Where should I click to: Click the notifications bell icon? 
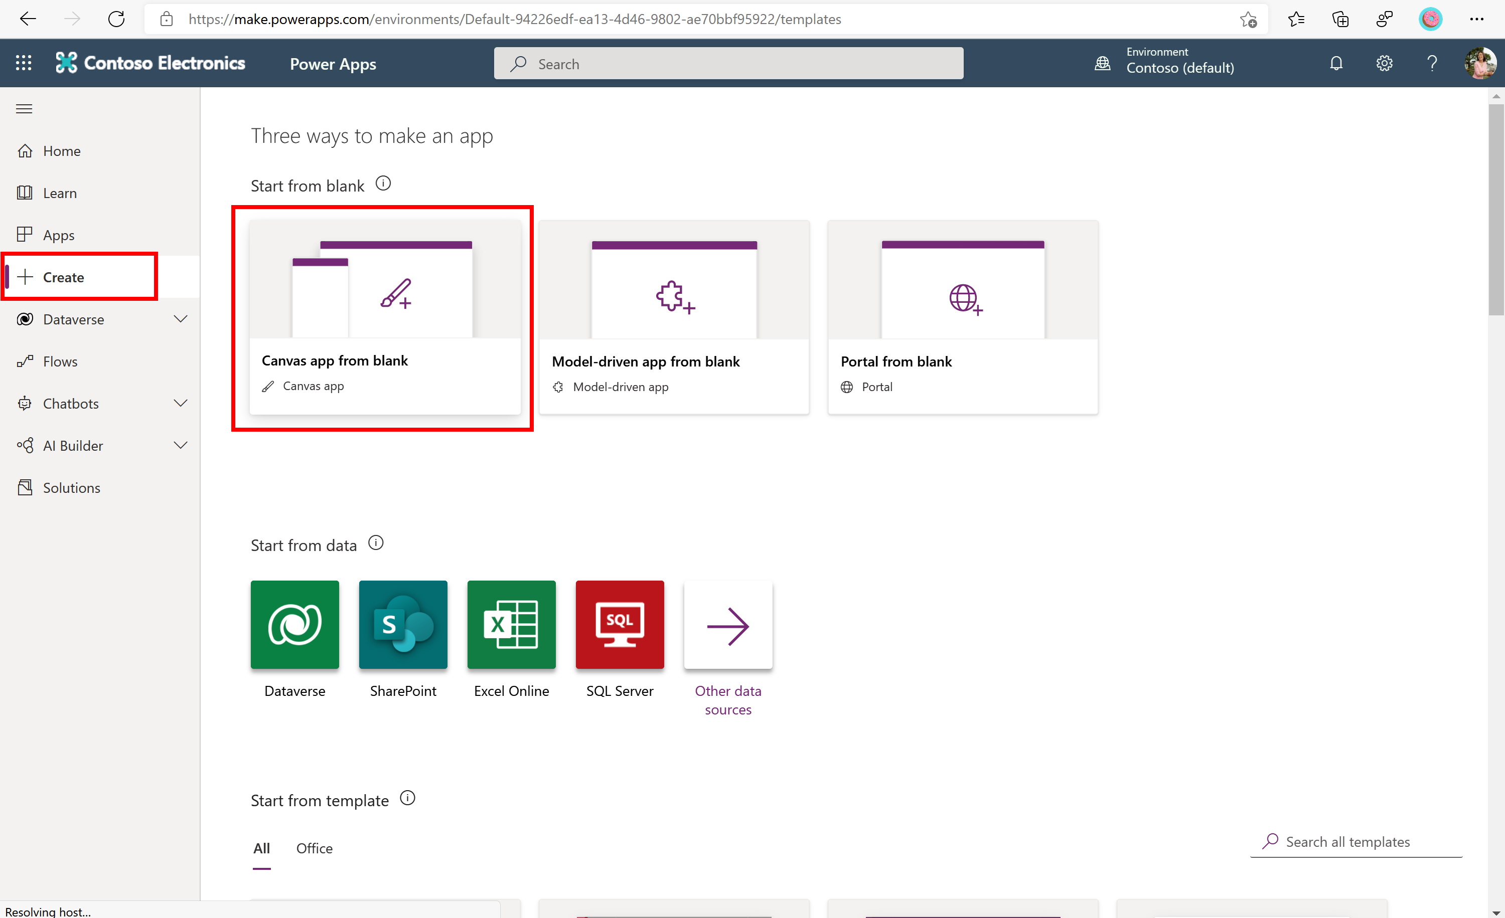(1336, 63)
